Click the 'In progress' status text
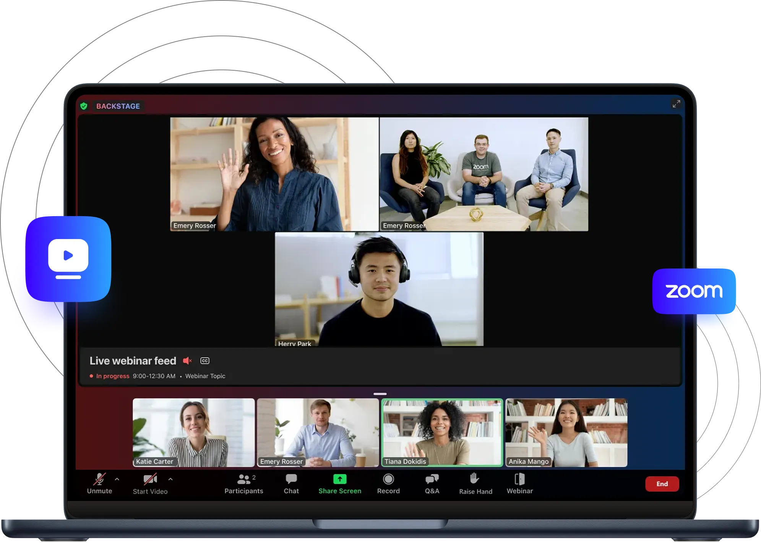761x543 pixels. [x=113, y=376]
